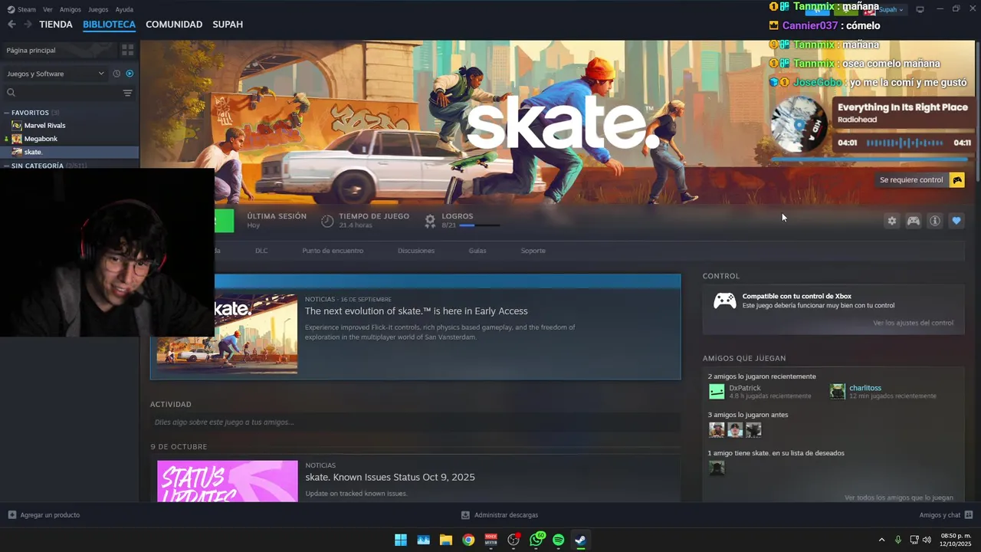Open the Soporte tab
The height and width of the screenshot is (552, 981).
coord(533,251)
